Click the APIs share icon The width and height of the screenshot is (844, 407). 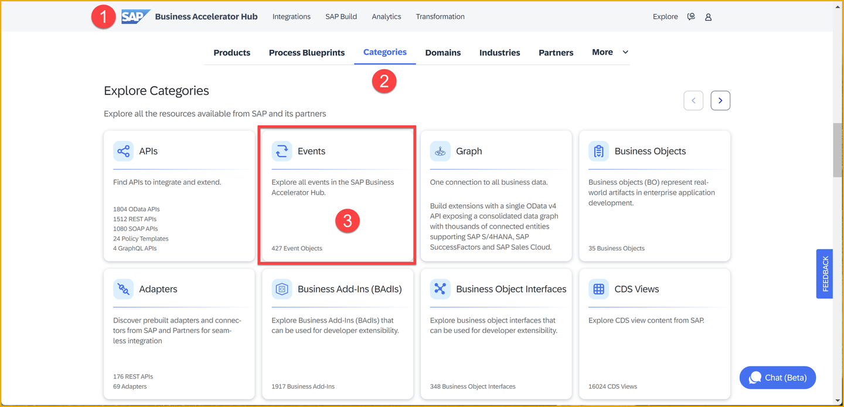(x=123, y=151)
